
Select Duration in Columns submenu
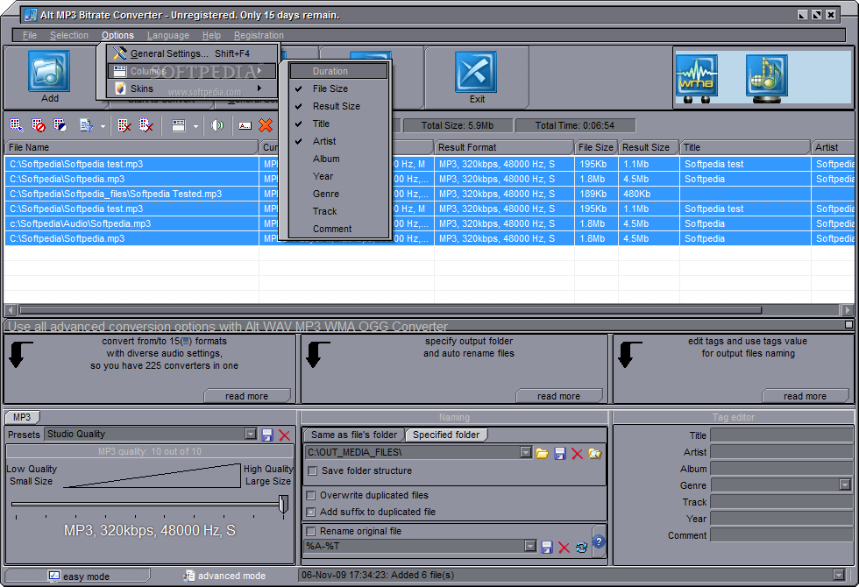pyautogui.click(x=338, y=71)
